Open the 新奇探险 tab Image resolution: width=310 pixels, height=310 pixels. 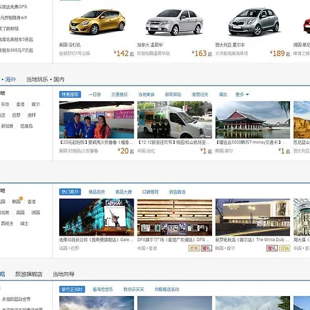(173, 94)
